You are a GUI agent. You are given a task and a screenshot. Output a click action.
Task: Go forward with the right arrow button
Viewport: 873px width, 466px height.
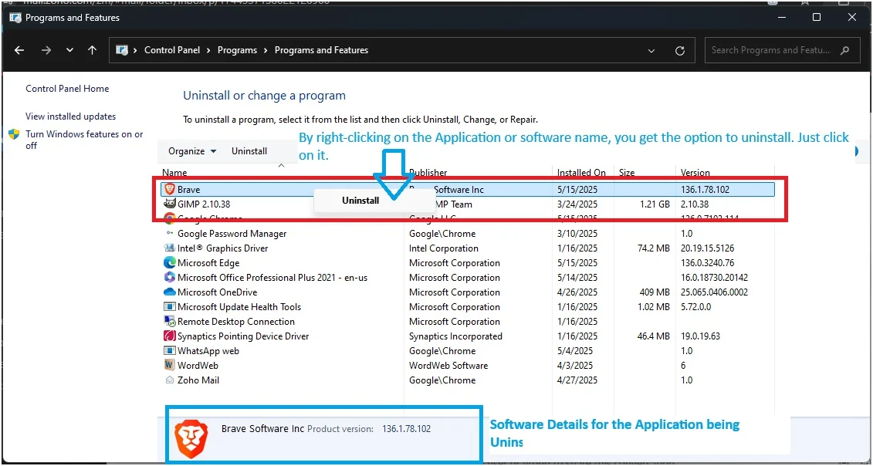point(46,50)
